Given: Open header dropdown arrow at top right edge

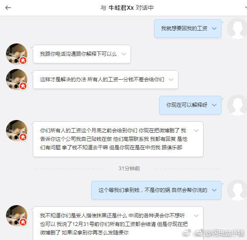Looking at the screenshot, I should [x=246, y=8].
